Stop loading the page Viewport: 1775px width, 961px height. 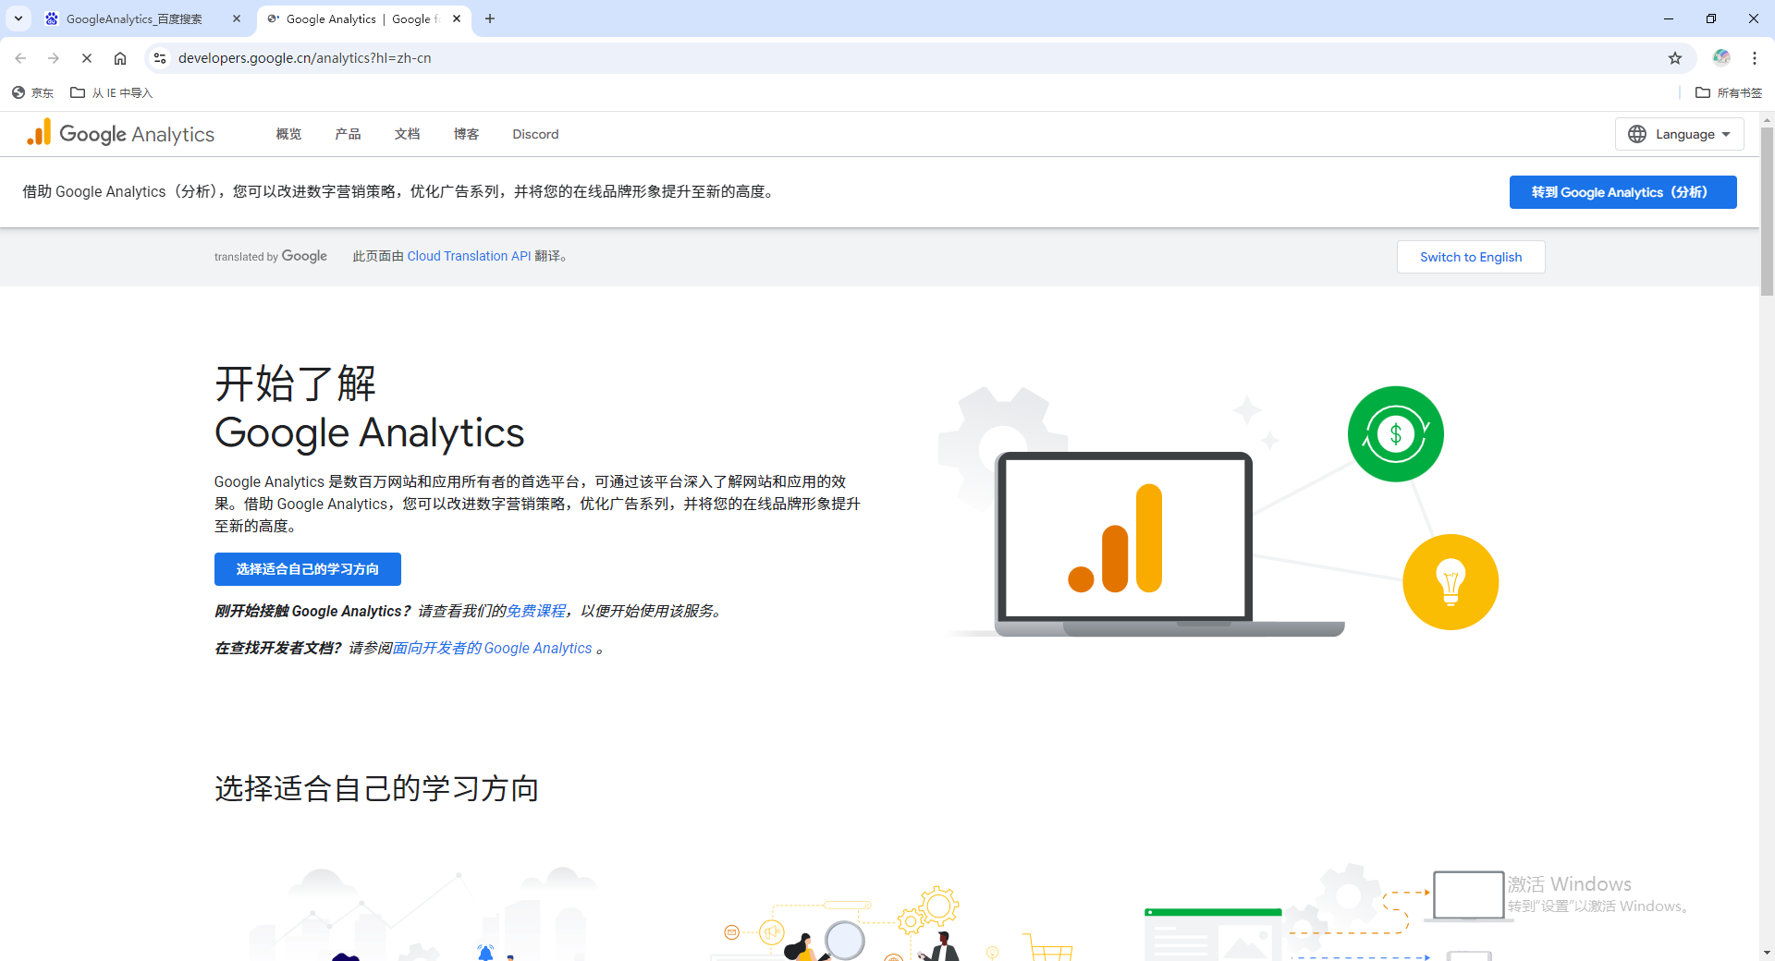pos(87,58)
